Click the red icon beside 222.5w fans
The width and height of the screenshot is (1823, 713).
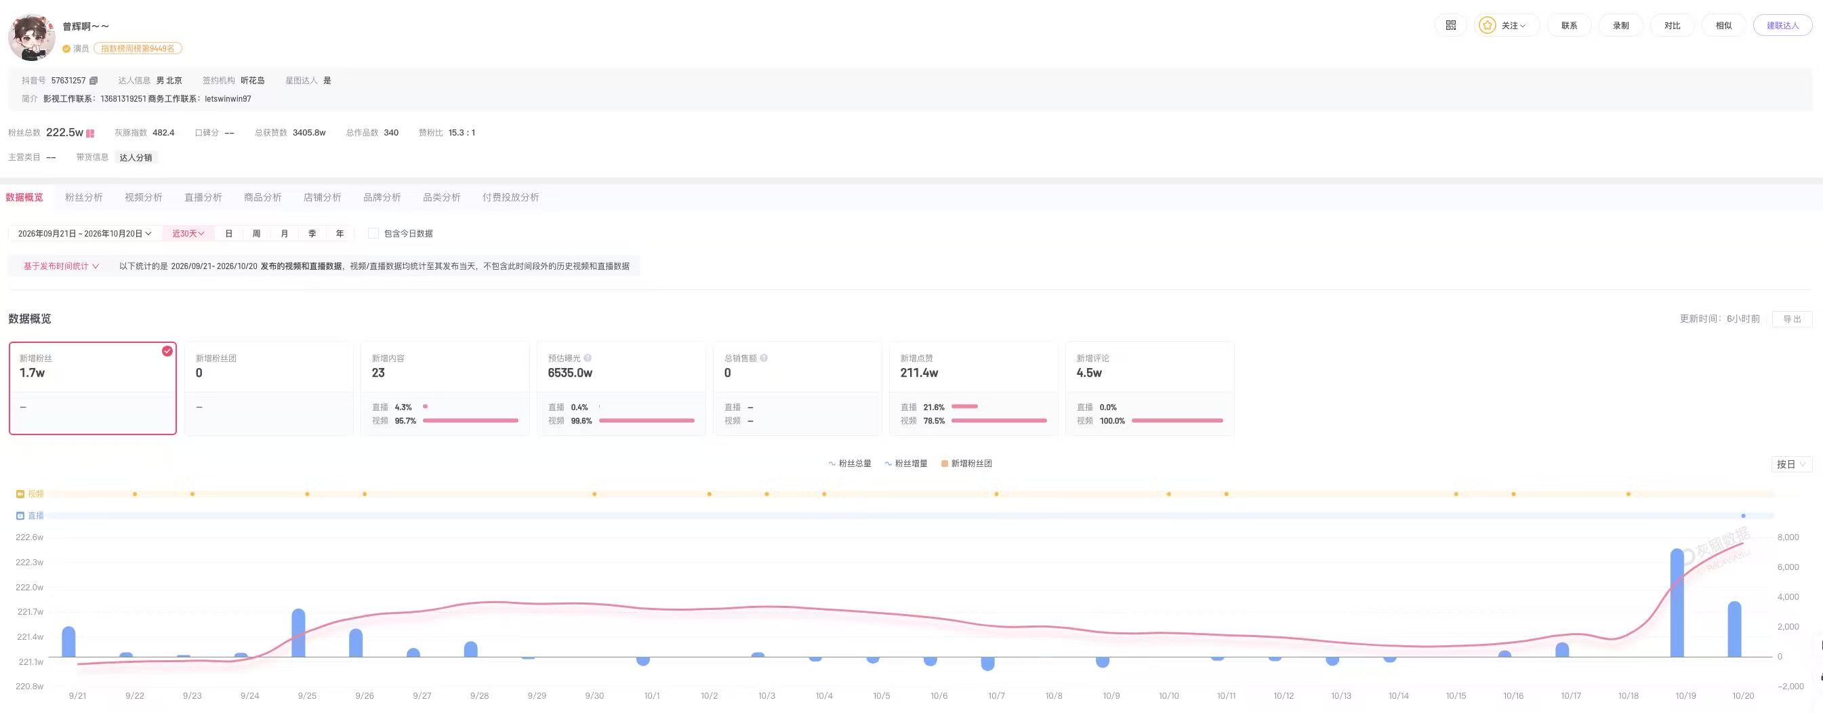click(x=90, y=133)
